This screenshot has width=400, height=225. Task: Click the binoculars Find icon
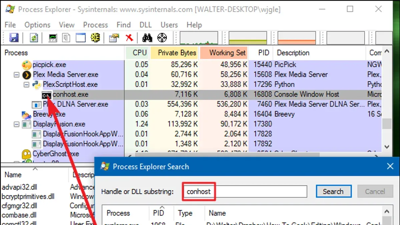[147, 38]
